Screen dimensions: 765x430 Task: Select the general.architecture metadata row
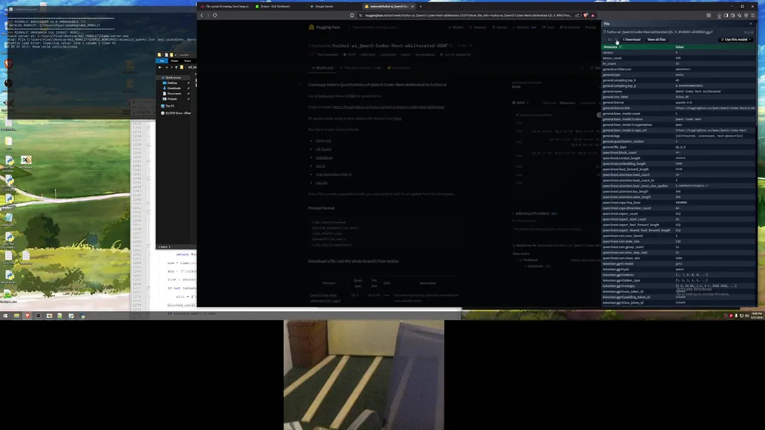[x=679, y=69]
